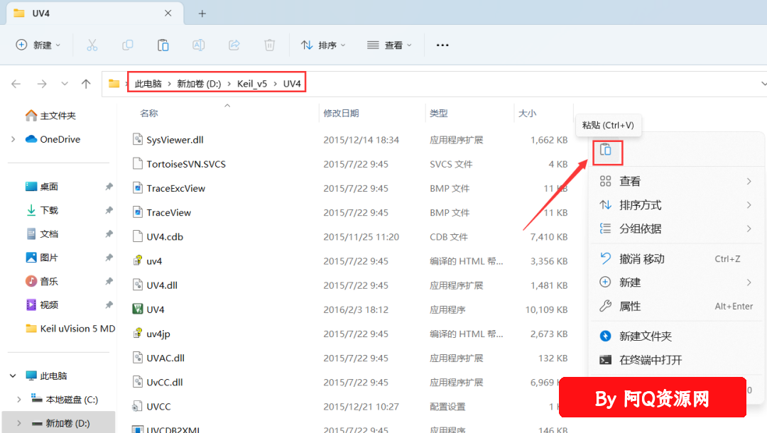Image resolution: width=767 pixels, height=433 pixels.
Task: Sort files by 修改日期 column header
Action: [341, 113]
